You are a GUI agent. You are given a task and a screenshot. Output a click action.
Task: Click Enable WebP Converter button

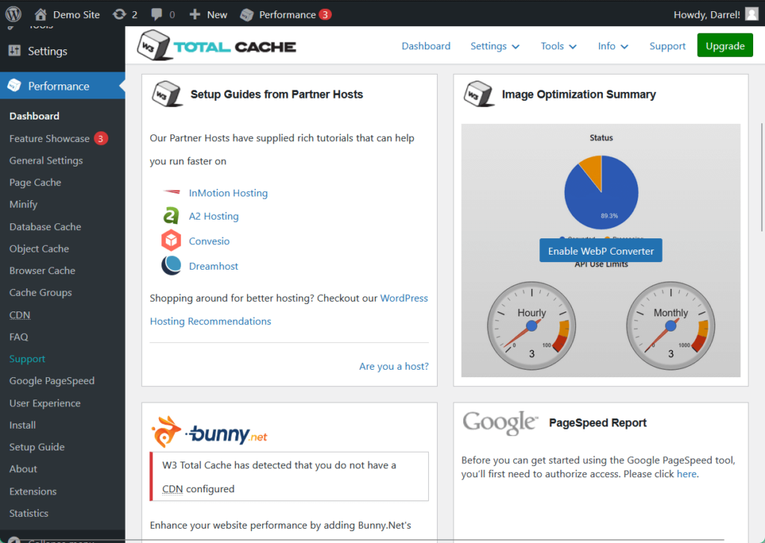click(601, 251)
